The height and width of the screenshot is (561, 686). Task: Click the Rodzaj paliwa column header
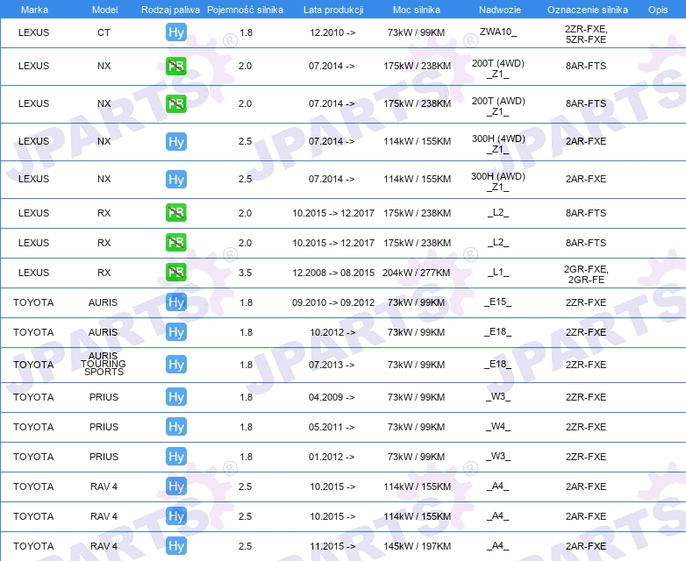coord(170,10)
